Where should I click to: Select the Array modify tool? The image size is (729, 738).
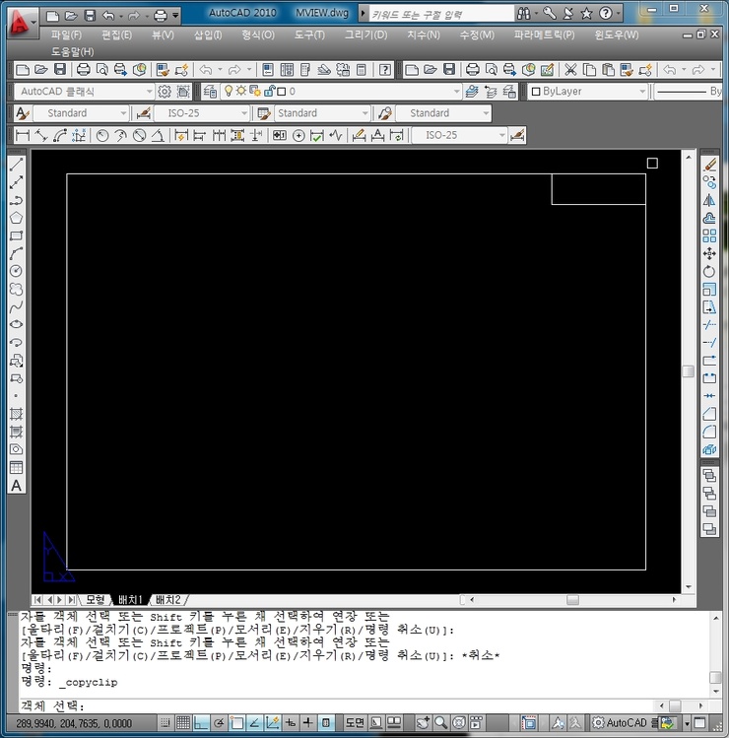click(709, 235)
